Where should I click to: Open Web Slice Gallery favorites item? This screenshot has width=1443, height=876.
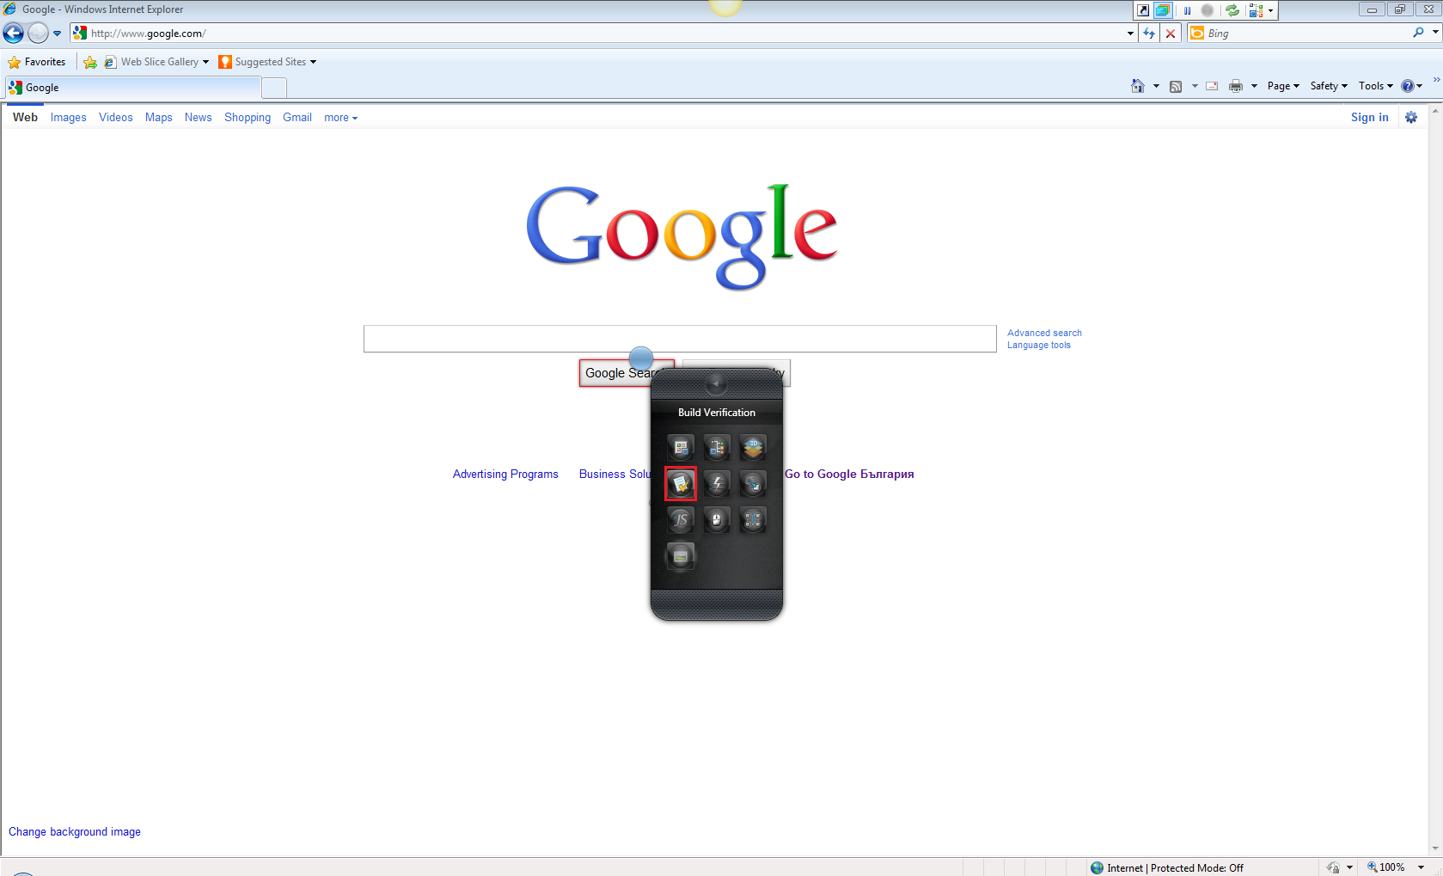pos(156,62)
